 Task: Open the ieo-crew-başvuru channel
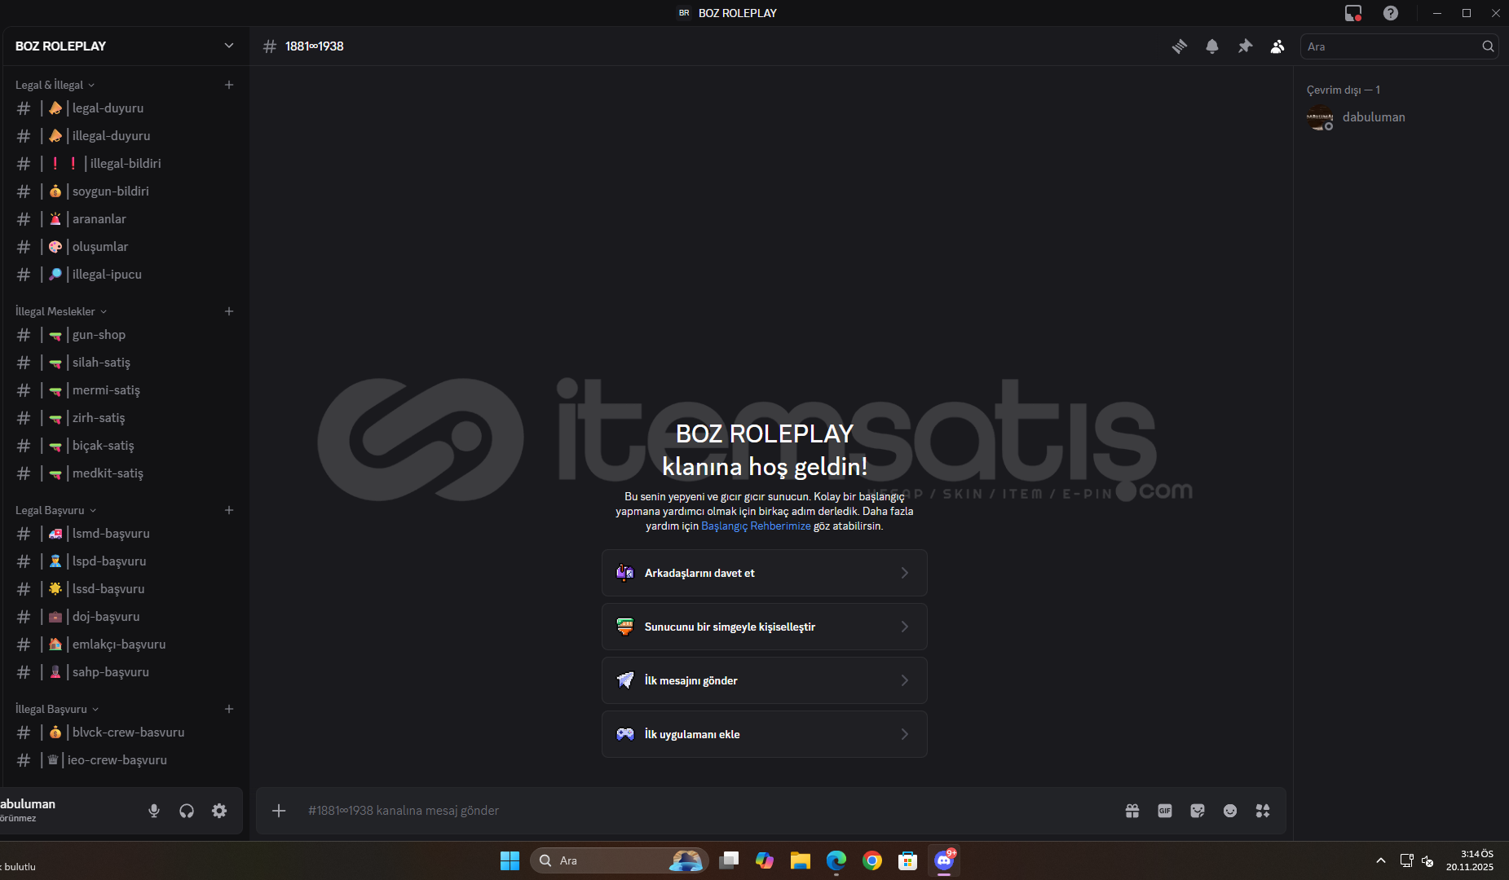(125, 760)
